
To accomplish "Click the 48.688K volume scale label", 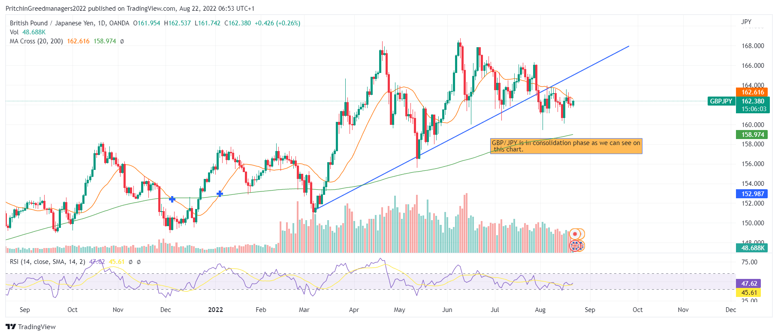I will coord(753,248).
